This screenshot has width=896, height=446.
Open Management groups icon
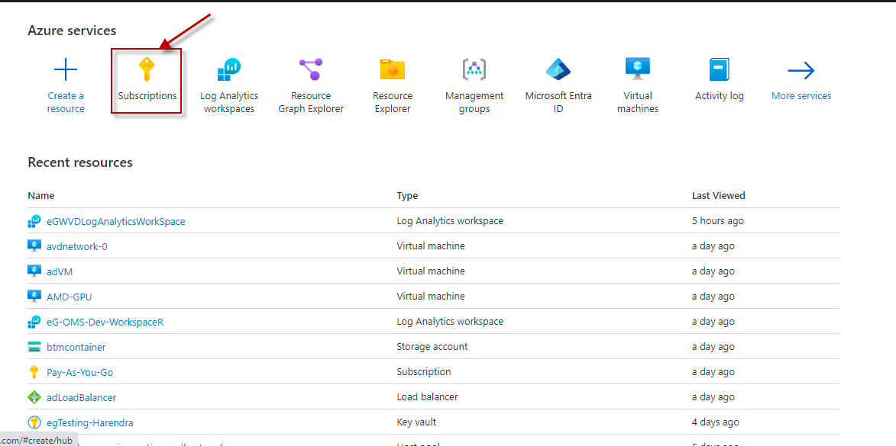pyautogui.click(x=474, y=69)
